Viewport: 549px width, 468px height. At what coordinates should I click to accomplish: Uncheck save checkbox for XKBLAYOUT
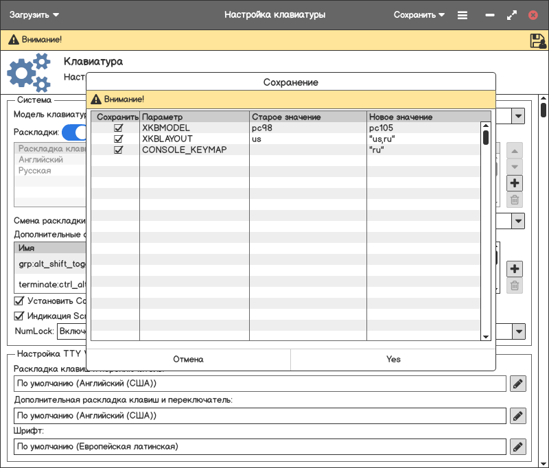[118, 139]
